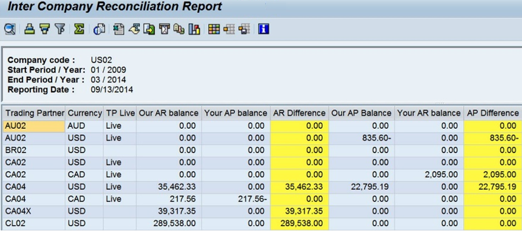
Task: Click CAD currency cell in CA04 row
Action: [x=84, y=199]
